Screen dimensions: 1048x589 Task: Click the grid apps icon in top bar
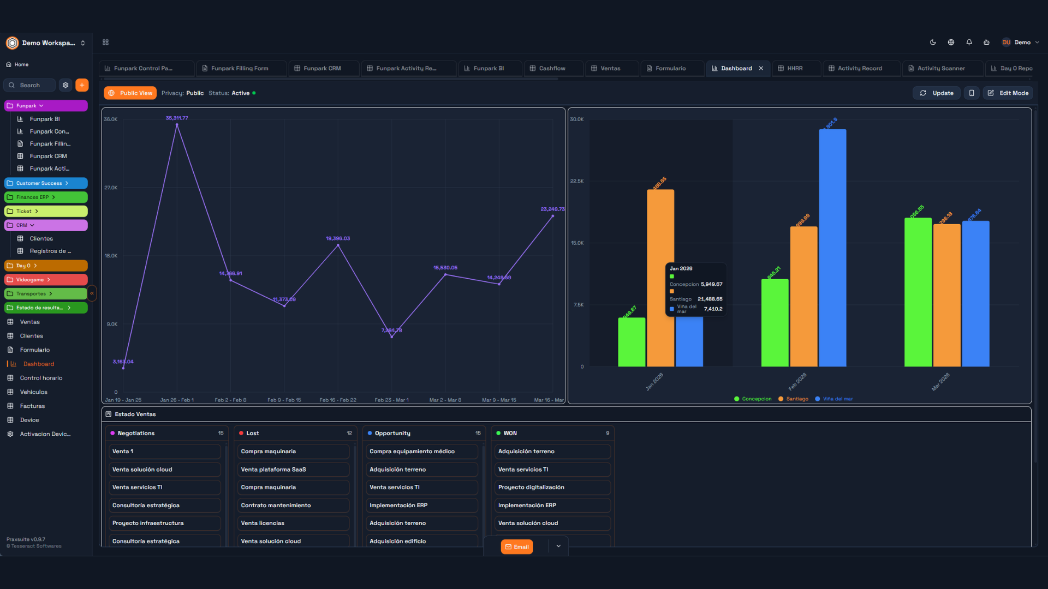[x=106, y=43]
